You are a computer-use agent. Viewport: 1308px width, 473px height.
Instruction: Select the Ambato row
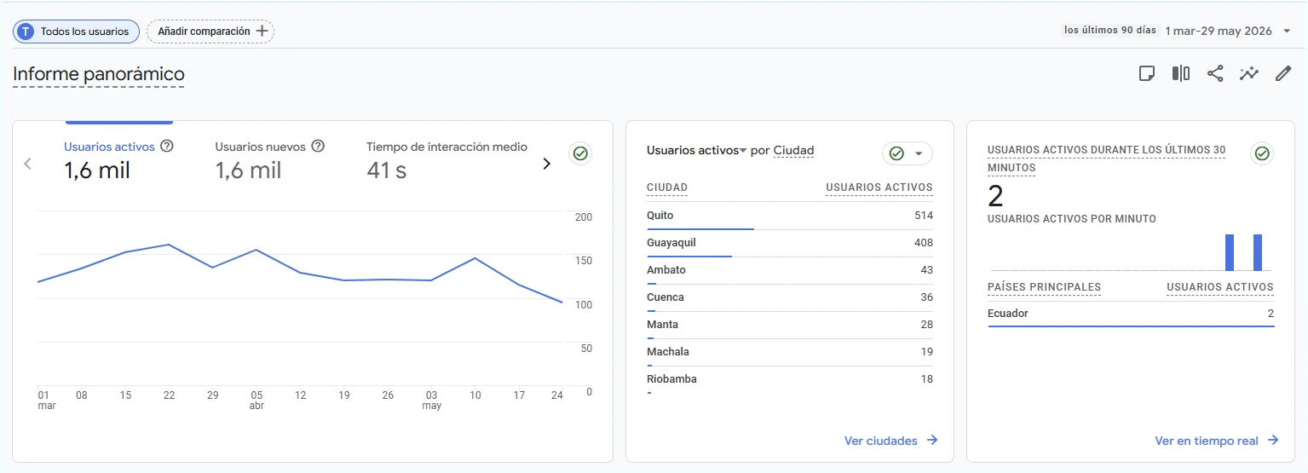pyautogui.click(x=790, y=271)
